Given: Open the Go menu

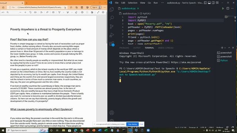Looking at the screenshot, I should coord(149,3).
